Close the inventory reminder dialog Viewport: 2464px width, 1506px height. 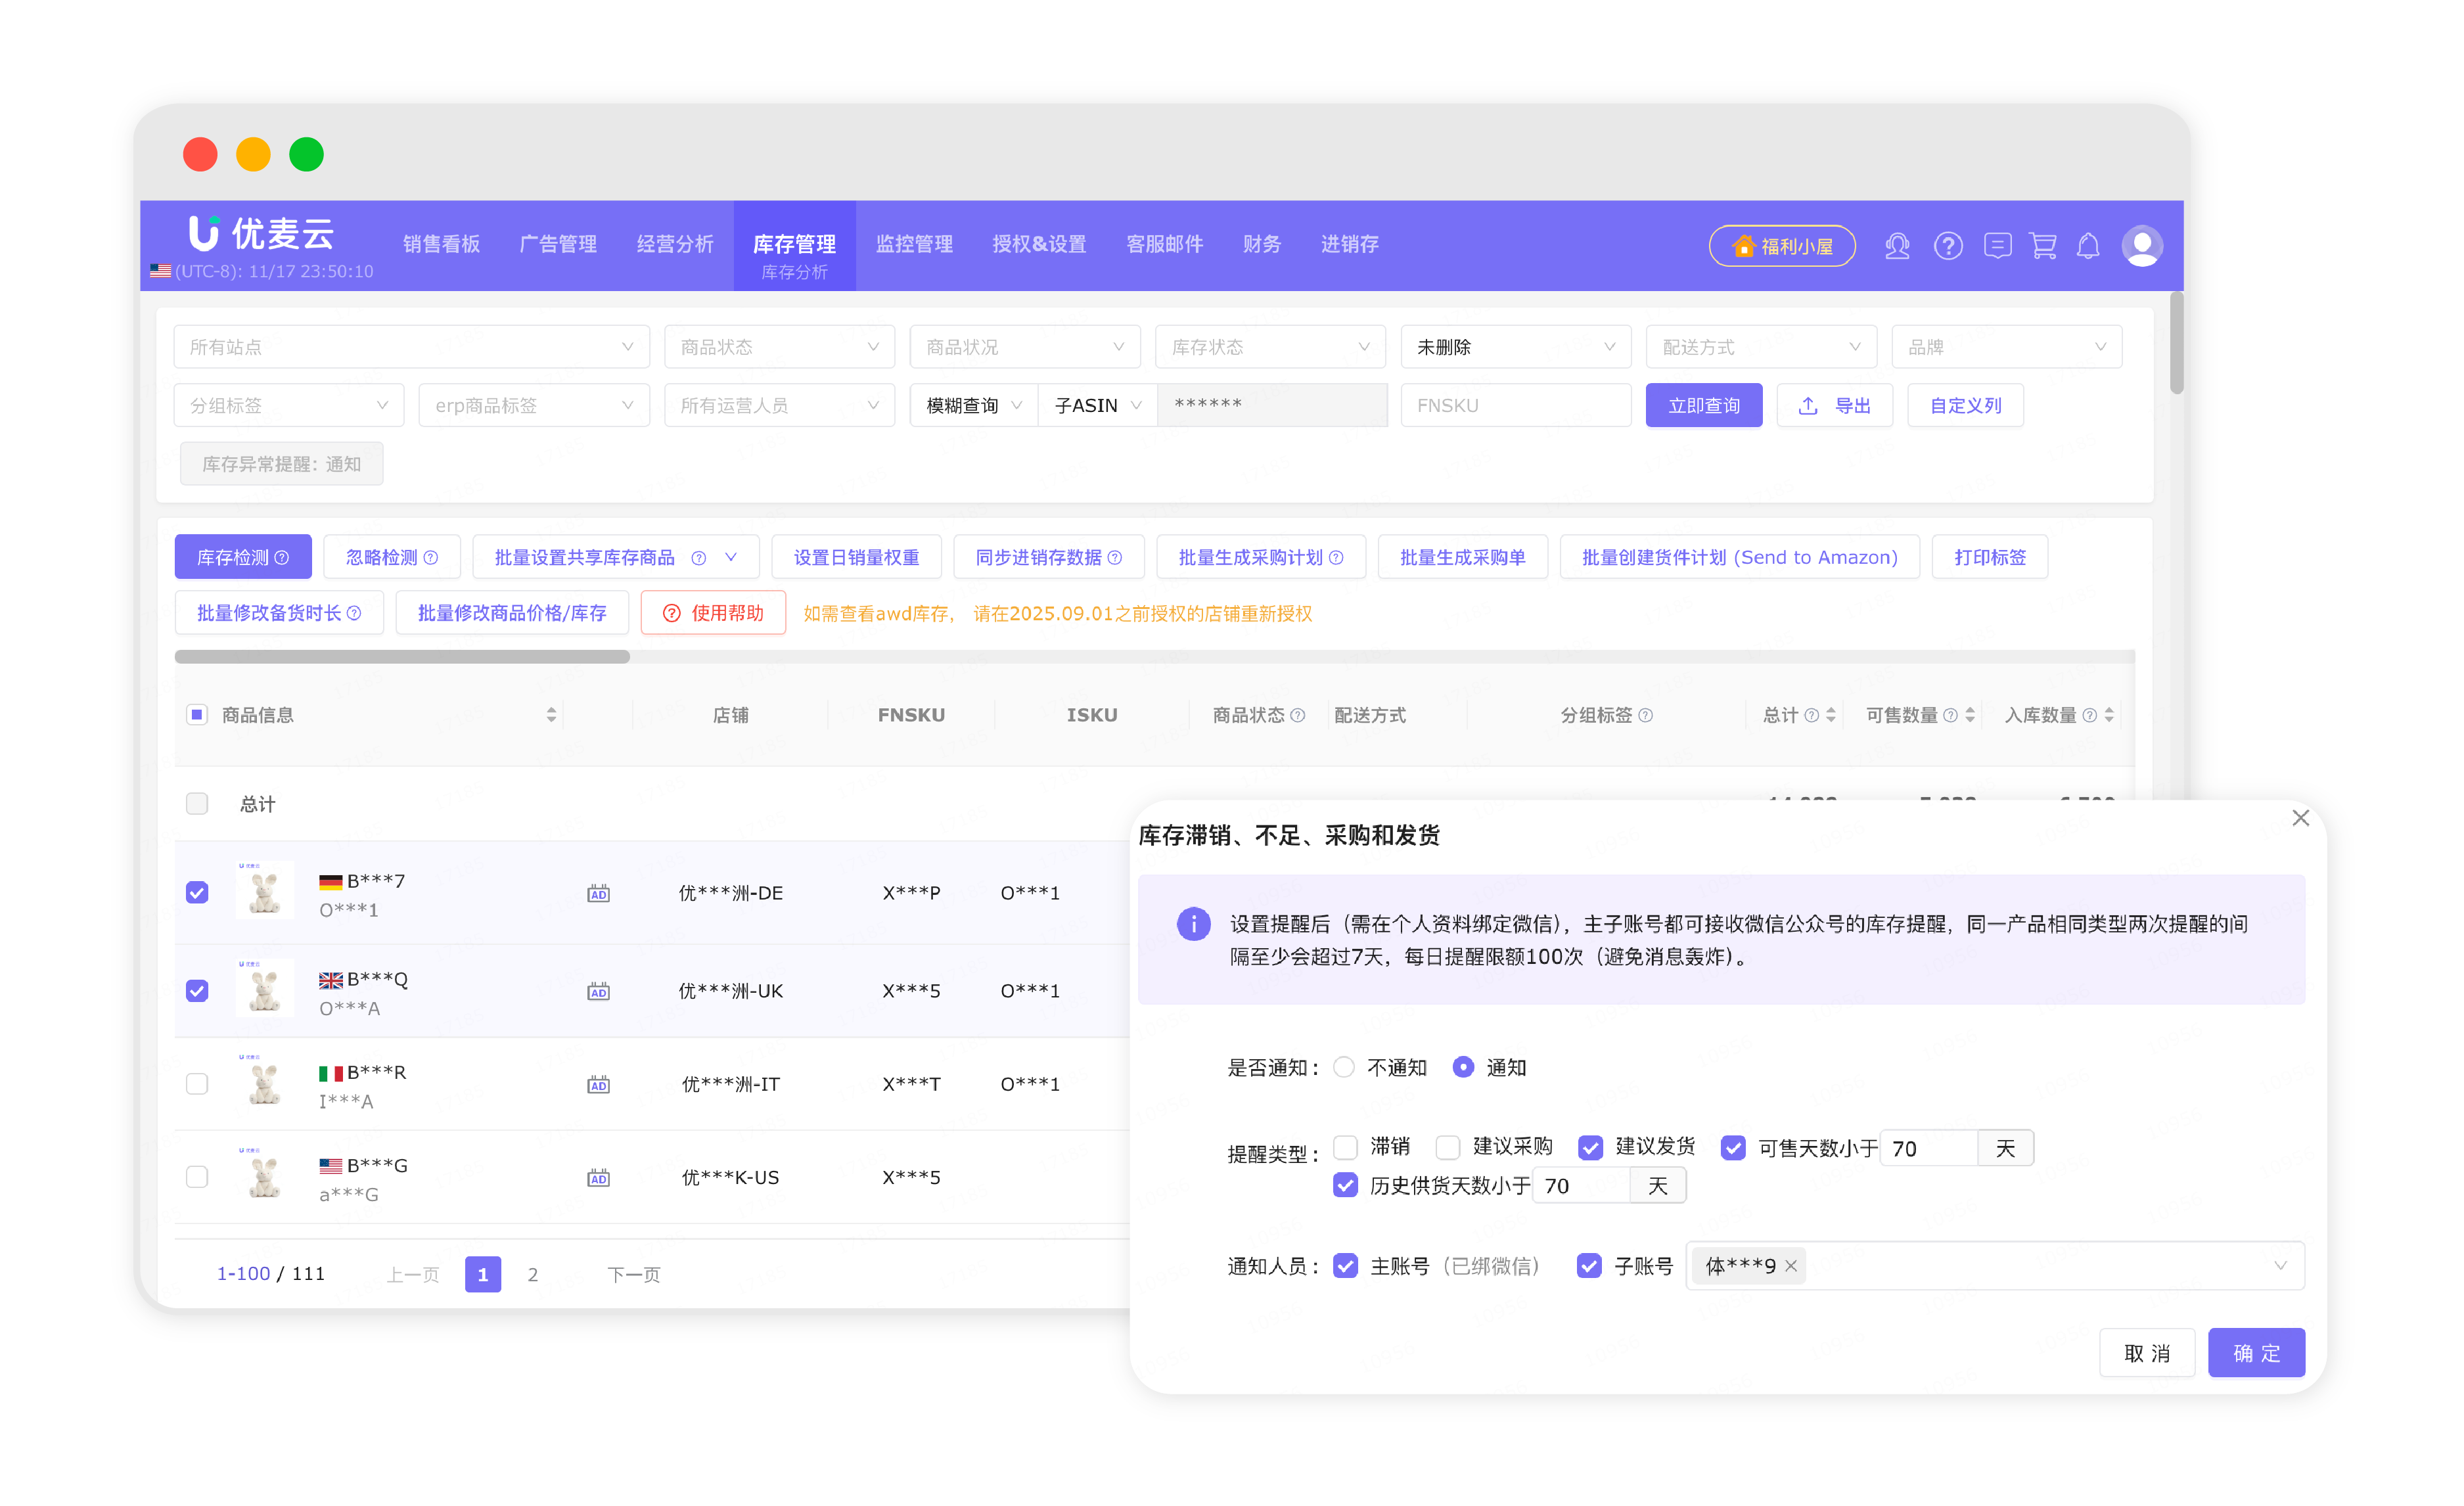click(x=2300, y=818)
